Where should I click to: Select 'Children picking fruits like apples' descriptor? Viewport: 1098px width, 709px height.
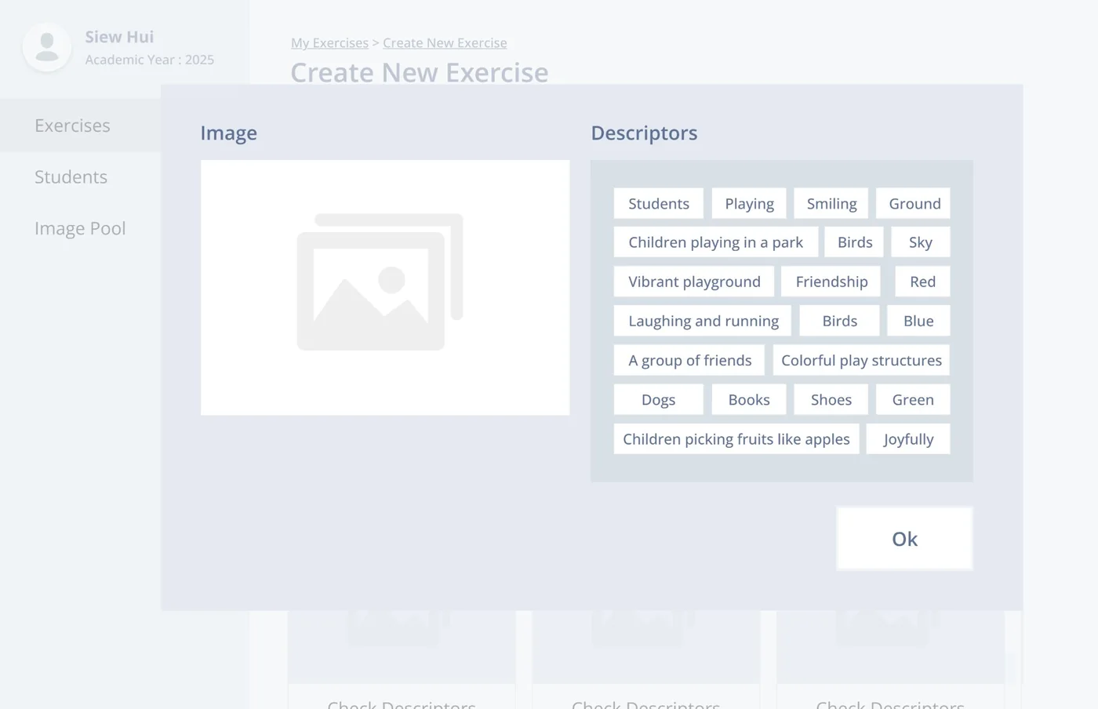click(736, 439)
